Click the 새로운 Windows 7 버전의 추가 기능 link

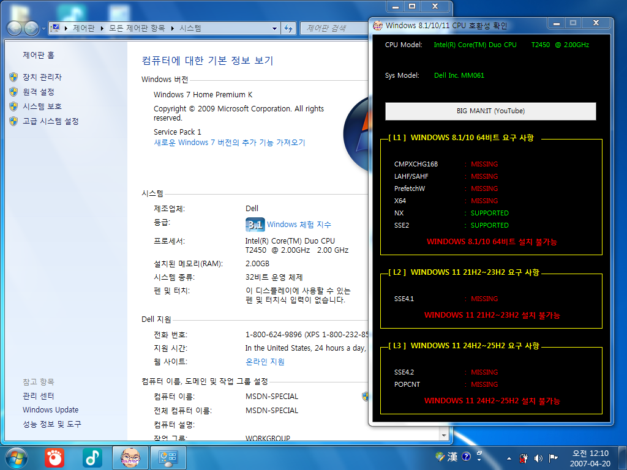pos(229,143)
